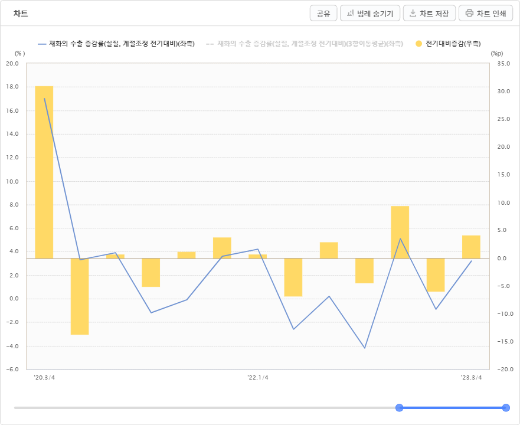The image size is (520, 425).
Task: Click the '22.1/4 x-axis label
Action: point(258,378)
